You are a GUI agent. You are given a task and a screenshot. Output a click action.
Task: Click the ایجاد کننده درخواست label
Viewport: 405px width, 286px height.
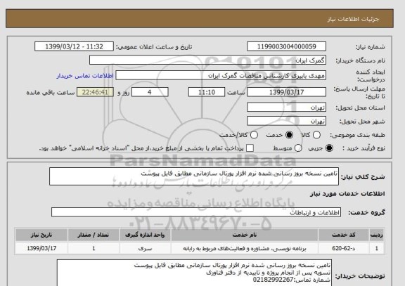point(371,76)
